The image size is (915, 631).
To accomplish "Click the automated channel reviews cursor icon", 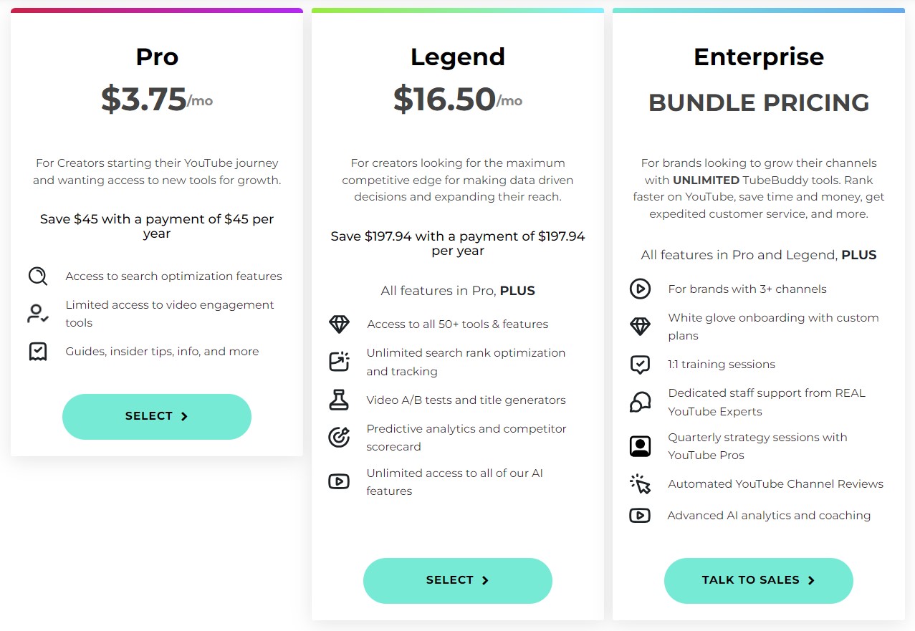I will [639, 484].
